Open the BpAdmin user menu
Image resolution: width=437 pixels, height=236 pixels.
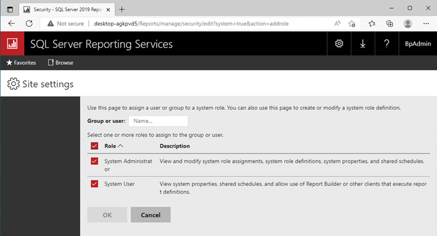tap(418, 44)
